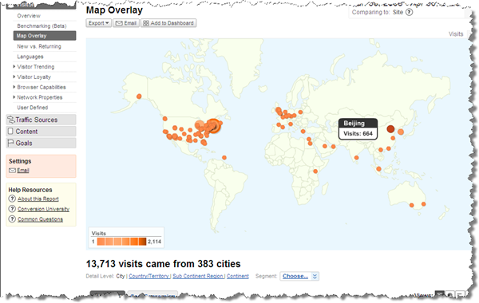Viewport: 479px width, 303px height.
Task: Click the India city marker
Action: pos(357,158)
